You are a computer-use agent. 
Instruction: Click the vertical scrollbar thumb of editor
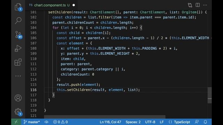(x=210, y=95)
